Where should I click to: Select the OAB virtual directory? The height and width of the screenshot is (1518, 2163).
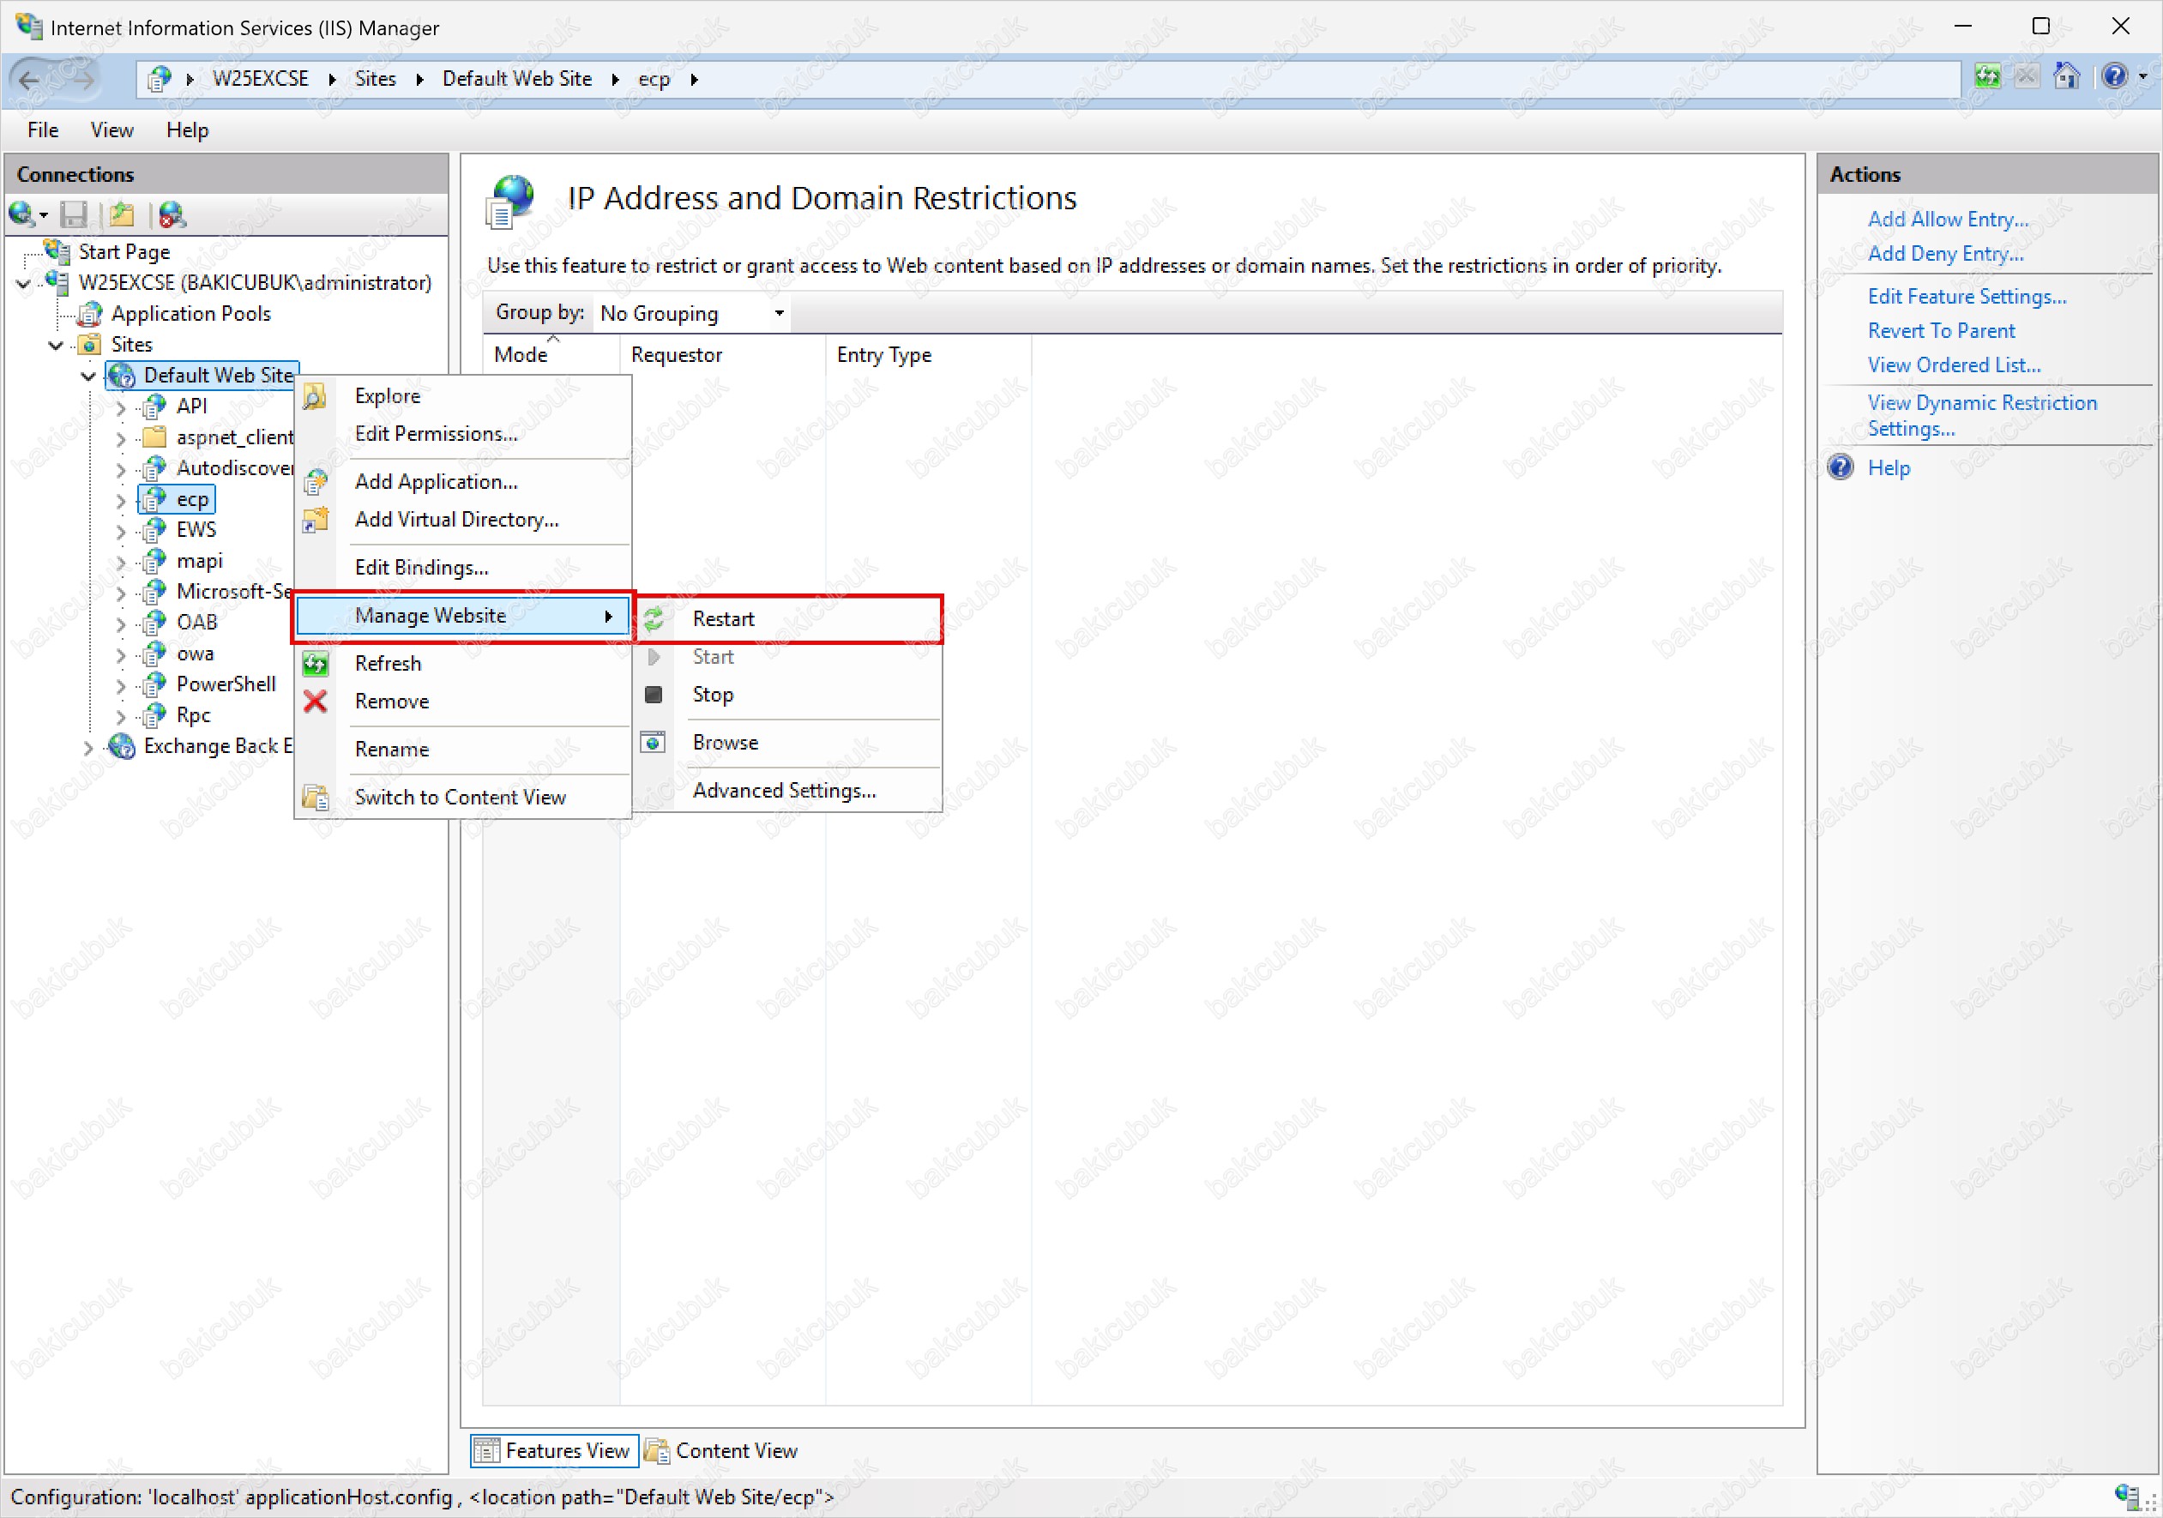point(197,623)
